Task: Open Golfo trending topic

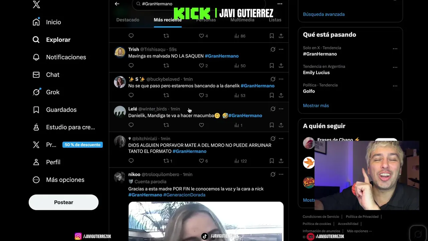Action: pos(309,91)
